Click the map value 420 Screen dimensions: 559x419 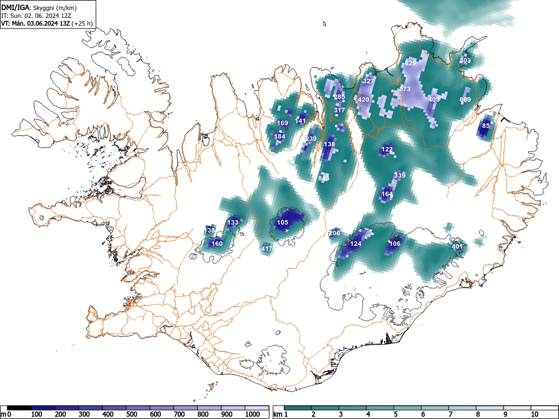click(x=363, y=99)
